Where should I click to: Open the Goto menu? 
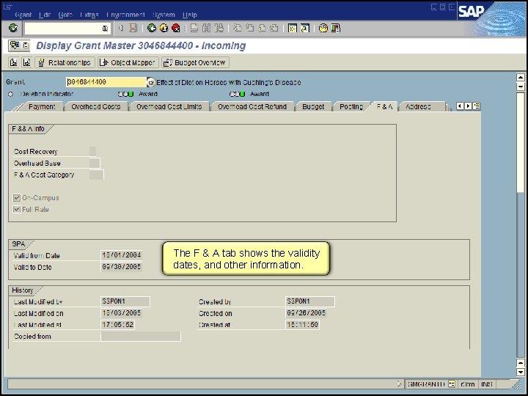tap(65, 15)
